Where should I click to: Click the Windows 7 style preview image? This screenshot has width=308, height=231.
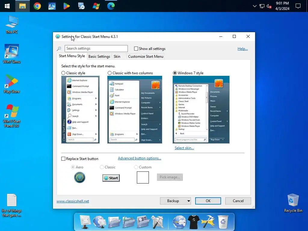[x=201, y=109]
